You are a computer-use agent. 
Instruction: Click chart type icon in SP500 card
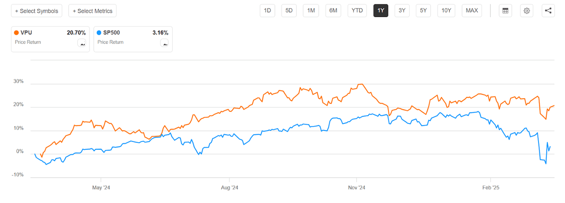[164, 43]
